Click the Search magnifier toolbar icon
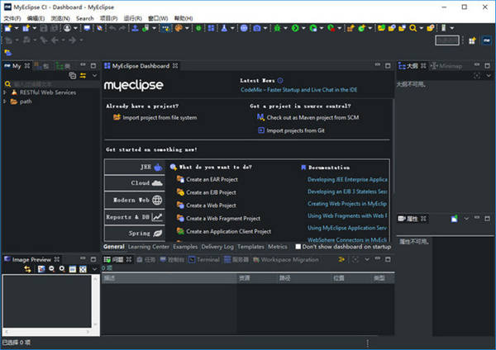This screenshot has height=350, width=496. 413,28
